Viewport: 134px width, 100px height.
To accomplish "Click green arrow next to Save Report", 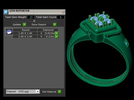I will point(55,24).
